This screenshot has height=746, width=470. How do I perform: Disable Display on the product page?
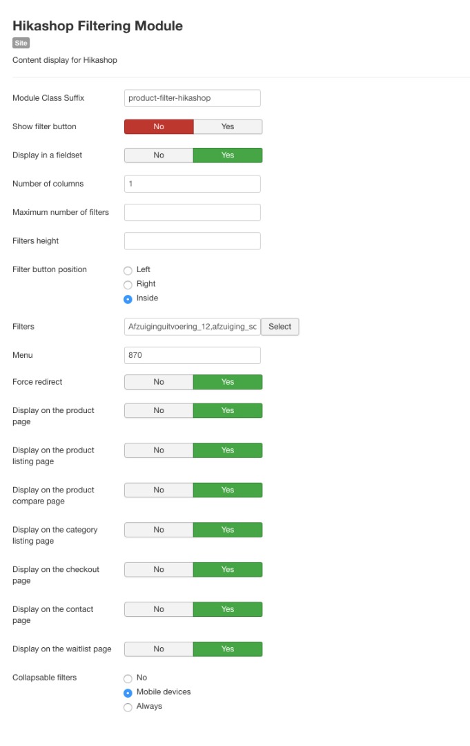tap(159, 410)
